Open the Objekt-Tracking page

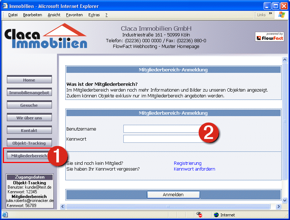click(29, 142)
